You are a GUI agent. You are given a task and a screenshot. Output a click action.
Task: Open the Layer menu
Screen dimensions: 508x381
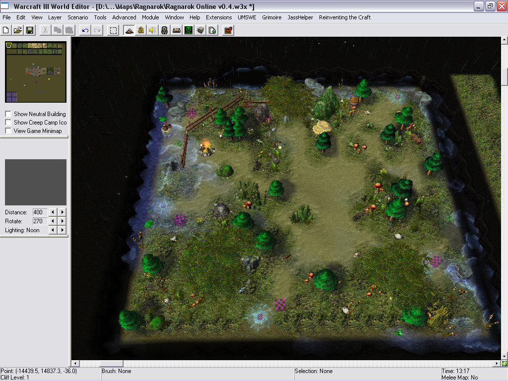pyautogui.click(x=55, y=17)
